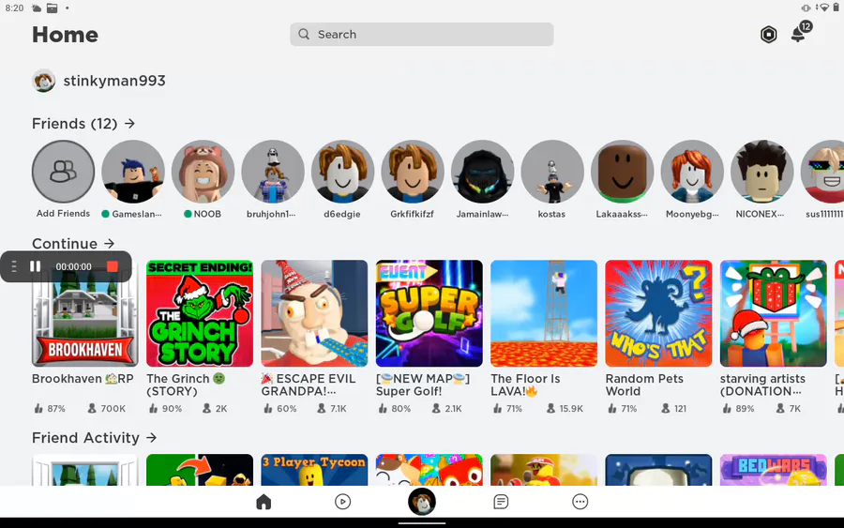Click The Grinch (STORY) title text
The height and width of the screenshot is (528, 844).
[186, 385]
